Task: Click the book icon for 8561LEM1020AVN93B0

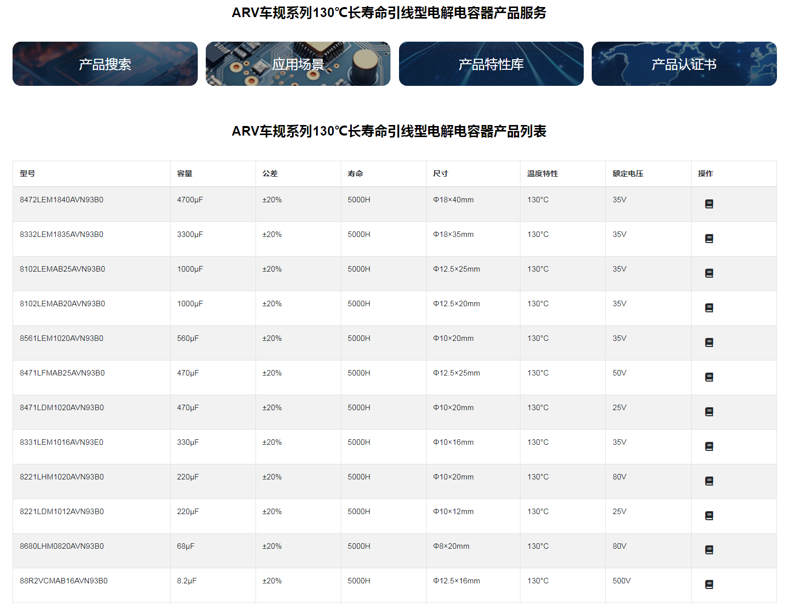Action: 709,342
